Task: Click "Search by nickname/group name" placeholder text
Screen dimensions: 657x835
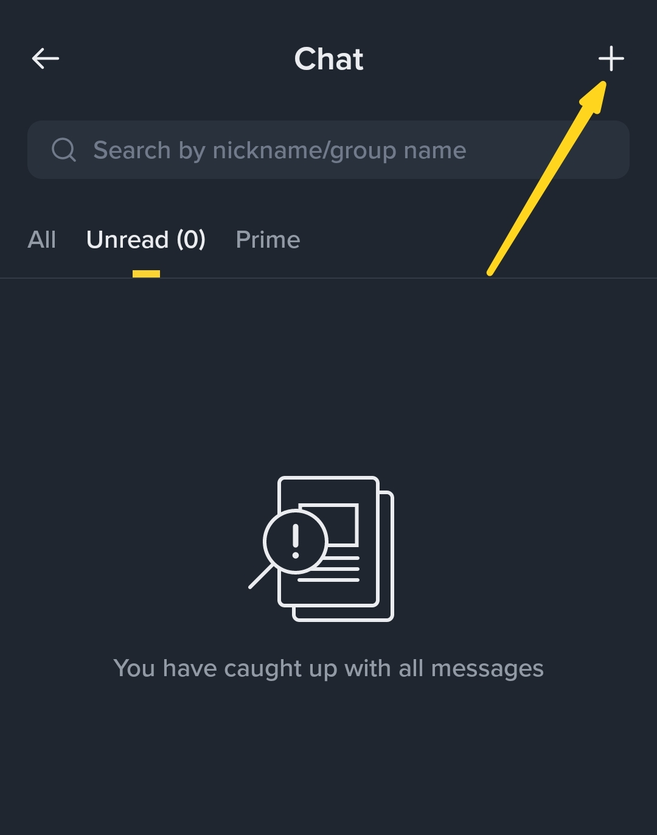Action: tap(280, 150)
